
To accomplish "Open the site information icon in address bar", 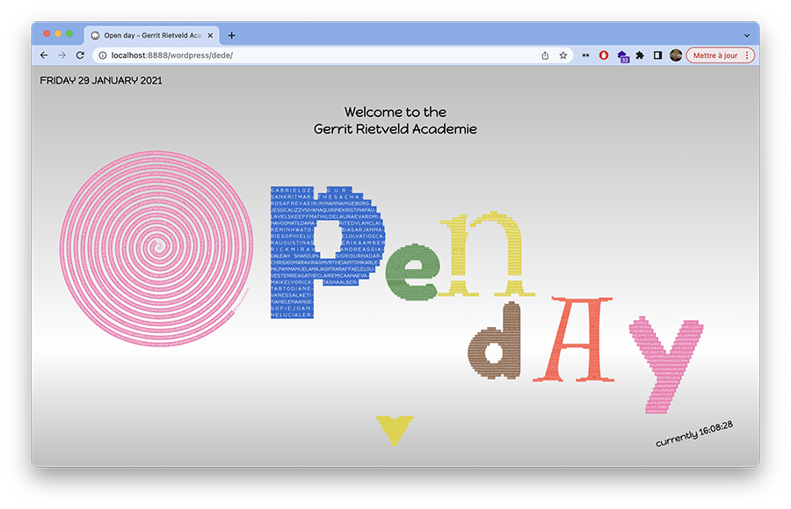I will (103, 55).
